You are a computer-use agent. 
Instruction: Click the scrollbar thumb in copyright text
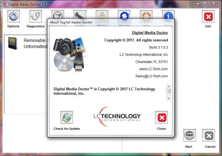point(168,91)
